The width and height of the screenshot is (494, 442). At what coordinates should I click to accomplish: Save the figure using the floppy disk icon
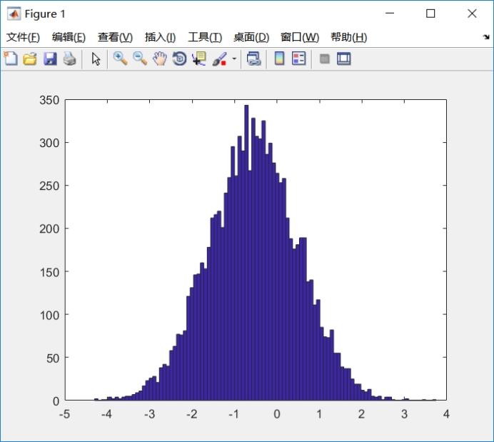50,59
